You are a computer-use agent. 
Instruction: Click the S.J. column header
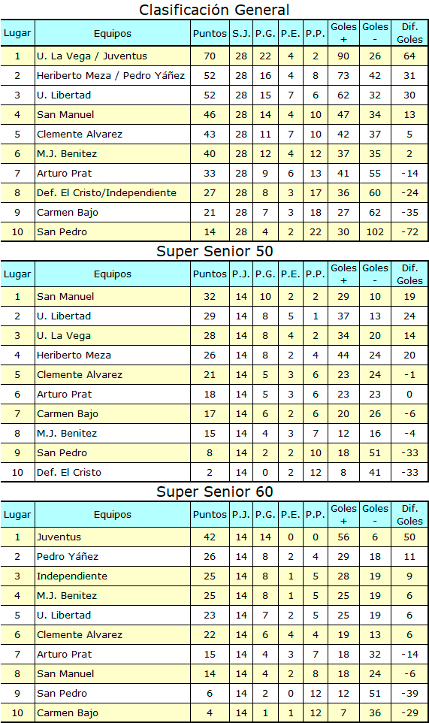tap(241, 33)
